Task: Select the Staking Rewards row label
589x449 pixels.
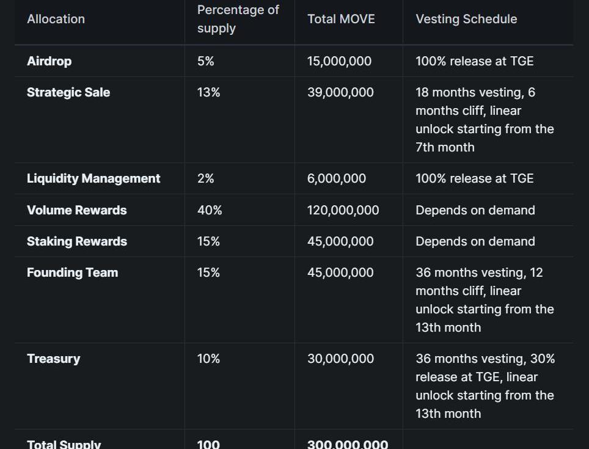Action: click(77, 241)
